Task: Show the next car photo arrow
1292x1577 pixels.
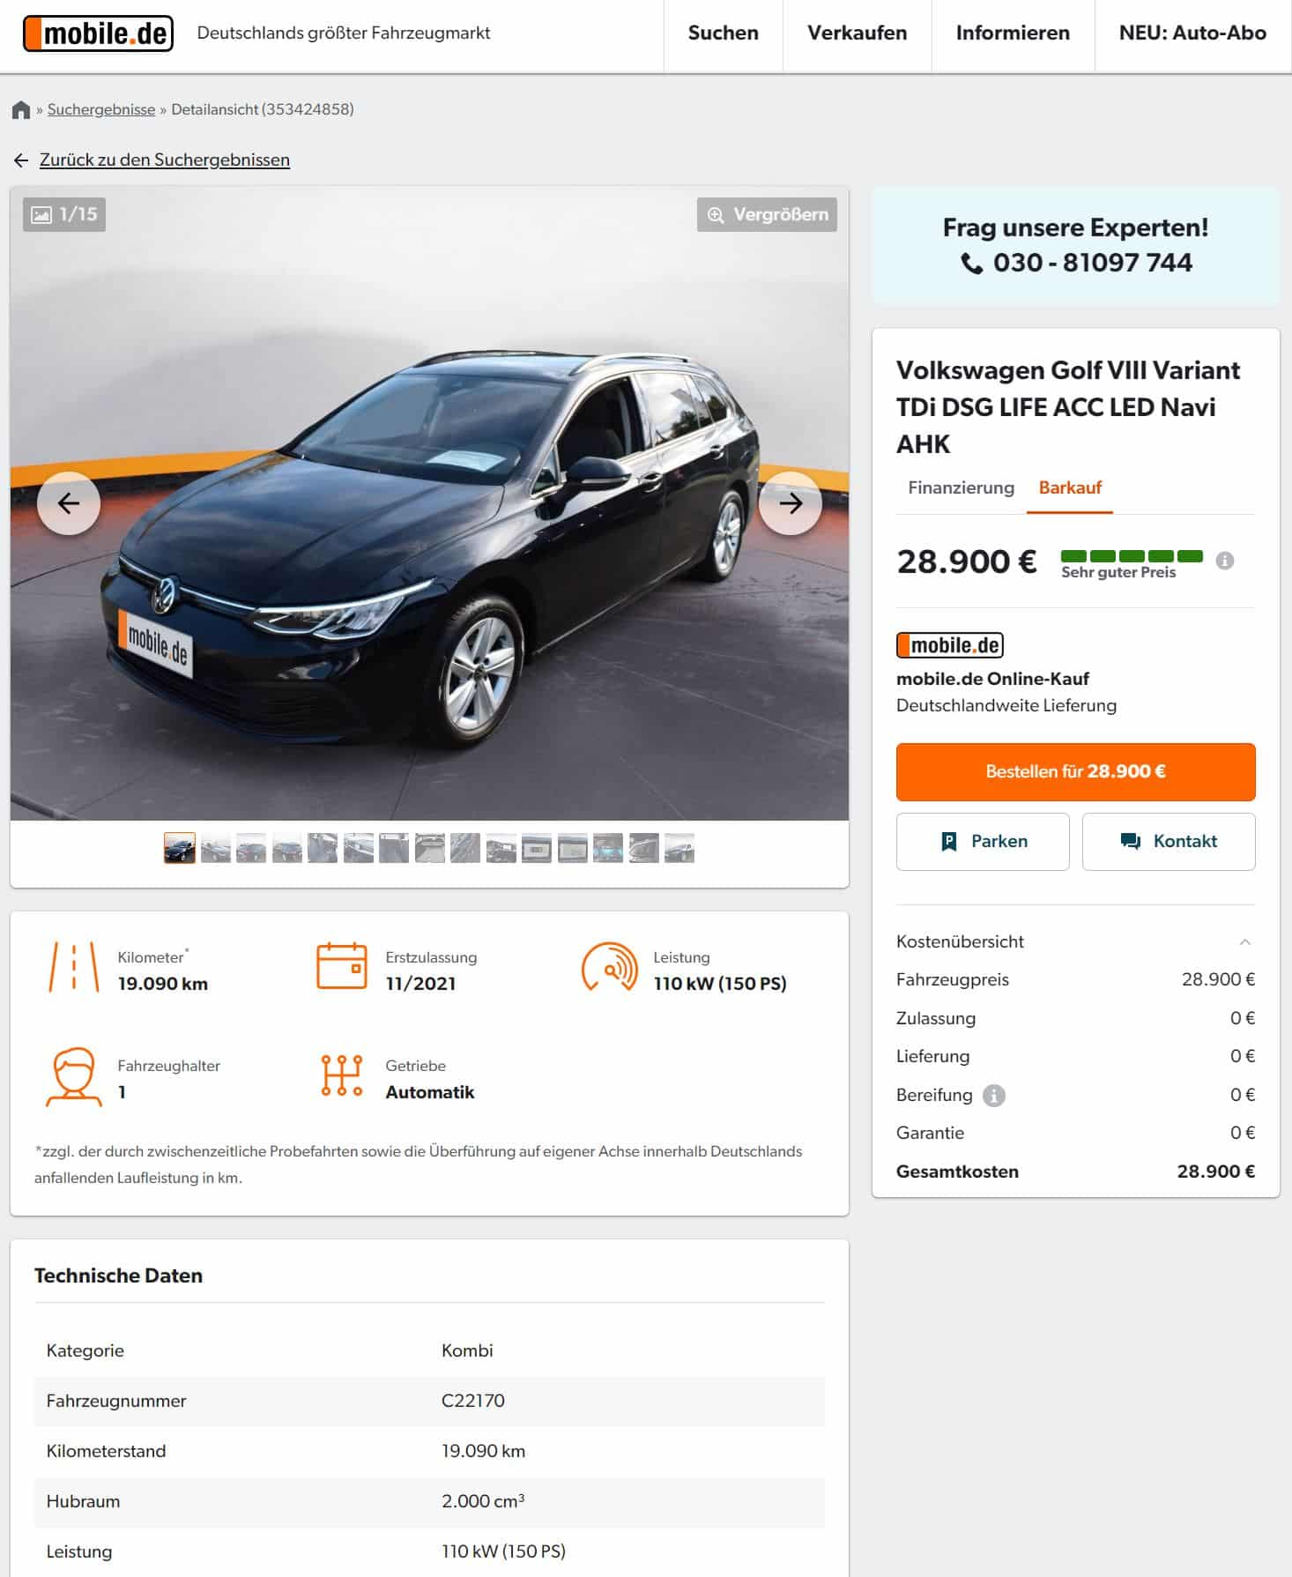Action: 790,503
